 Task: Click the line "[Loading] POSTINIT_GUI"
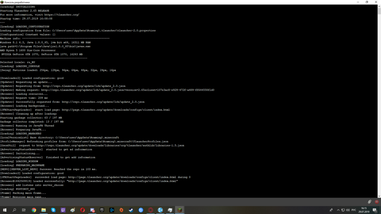[x=18, y=189]
